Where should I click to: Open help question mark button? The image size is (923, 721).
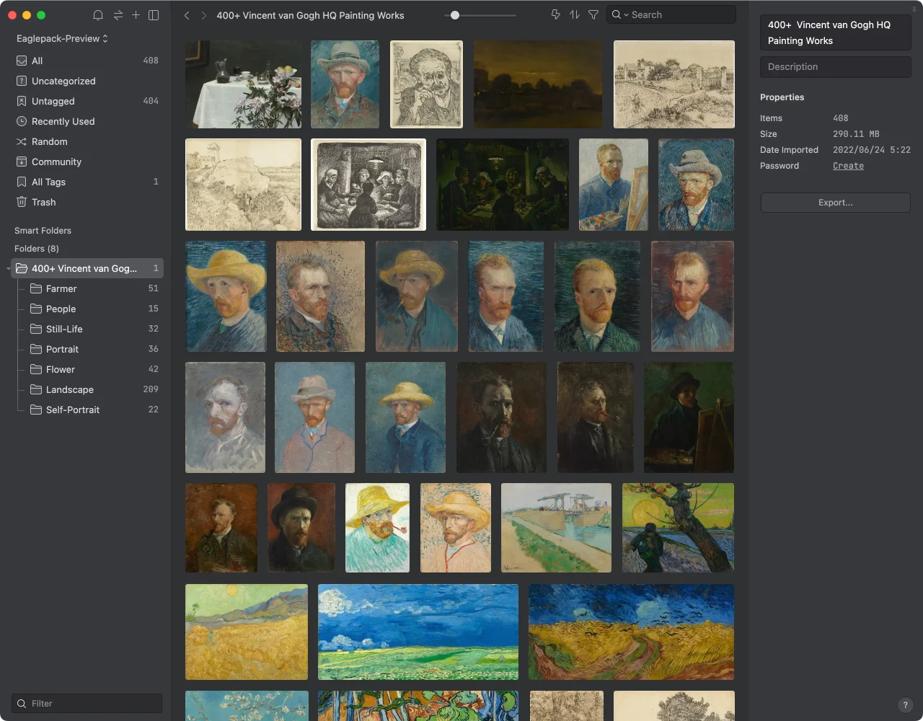coord(906,705)
